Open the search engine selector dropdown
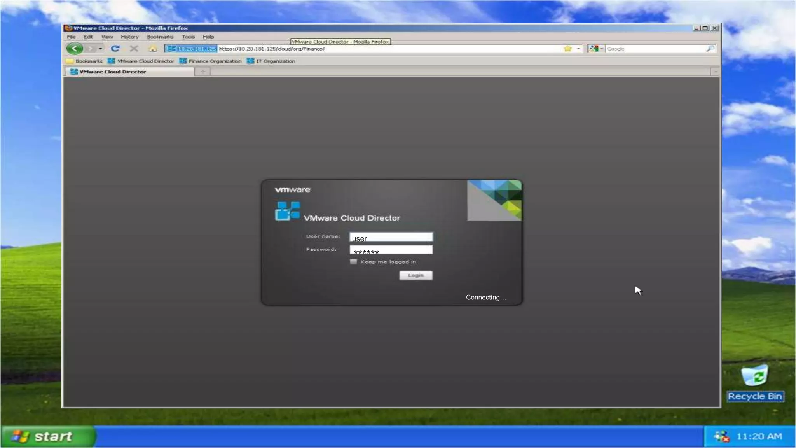The width and height of the screenshot is (796, 448). [x=601, y=49]
